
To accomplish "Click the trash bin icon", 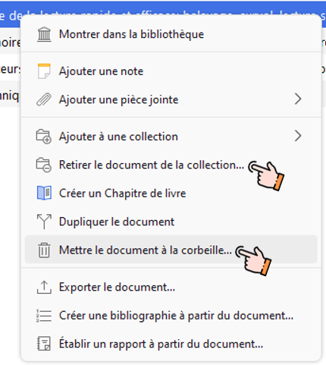I will click(44, 250).
